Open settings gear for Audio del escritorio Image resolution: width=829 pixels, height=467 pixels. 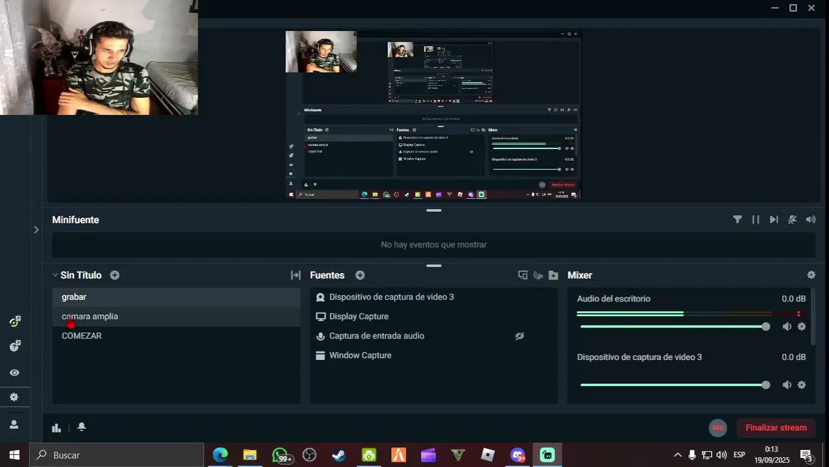[802, 326]
